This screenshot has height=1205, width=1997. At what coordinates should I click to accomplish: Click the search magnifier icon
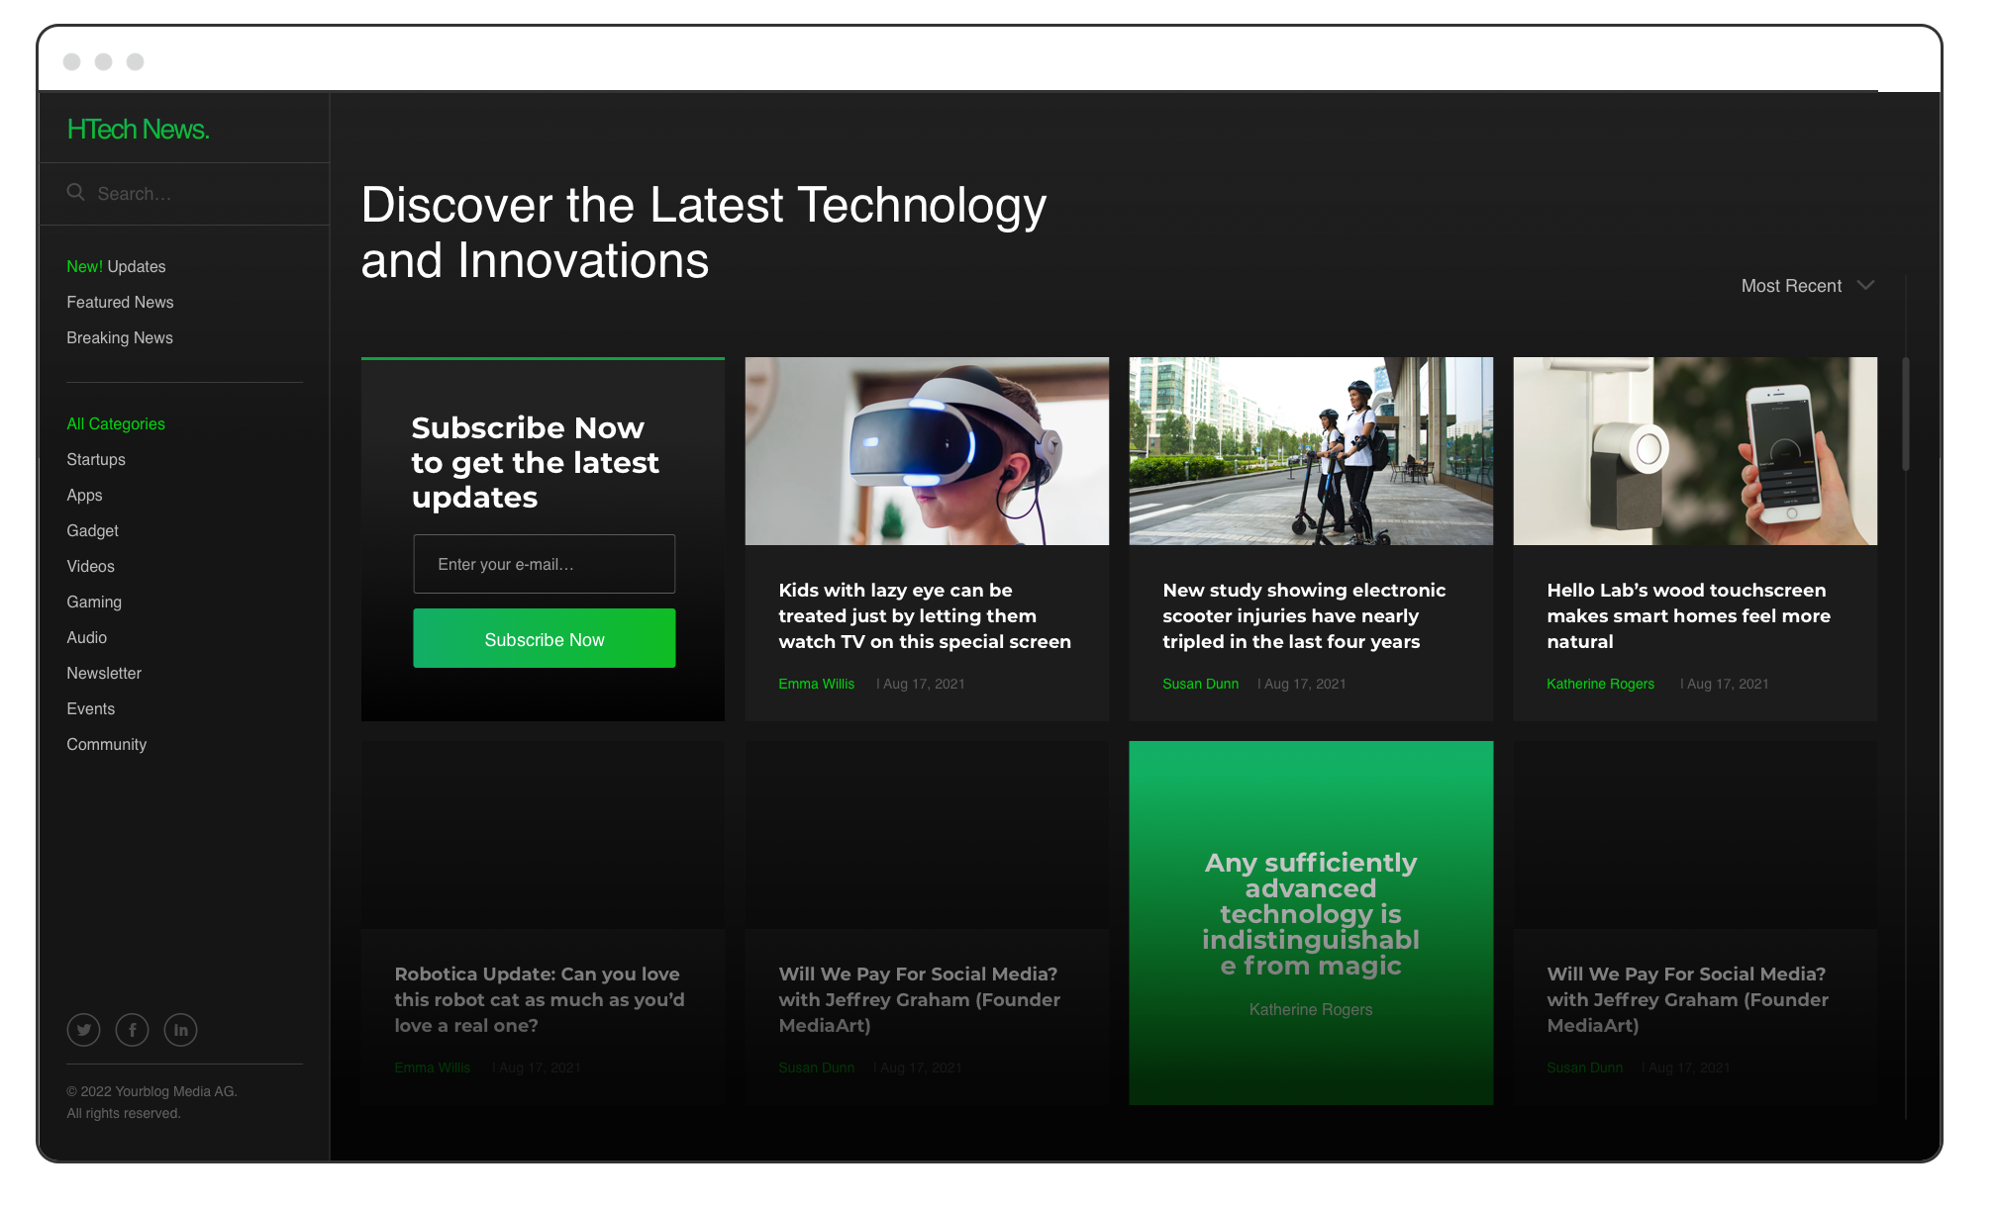click(x=75, y=193)
